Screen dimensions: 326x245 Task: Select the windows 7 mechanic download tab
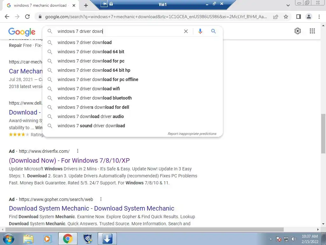(40, 6)
